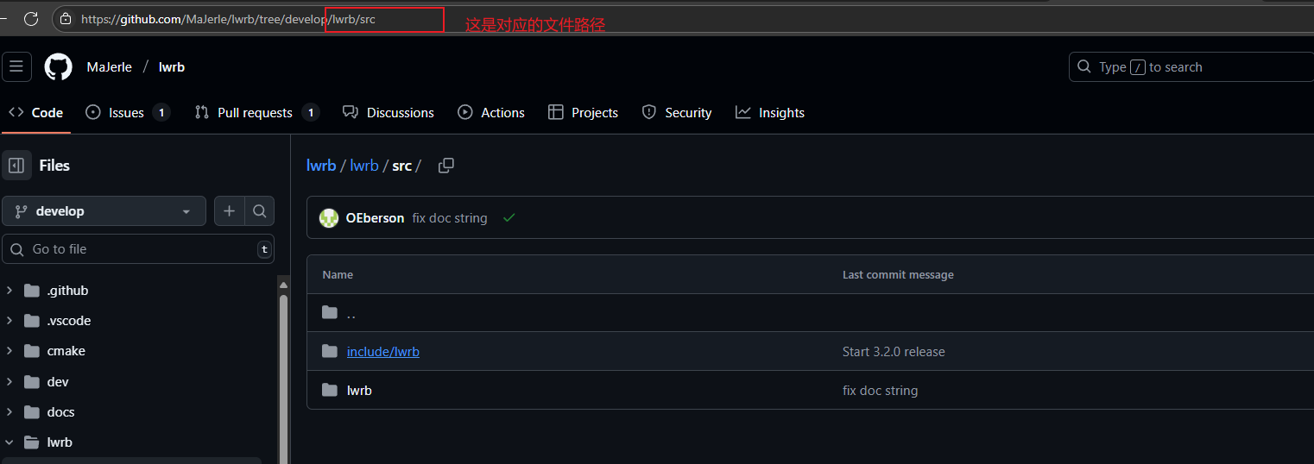Click the browser address bar URL
Image resolution: width=1314 pixels, height=464 pixels.
click(x=228, y=18)
